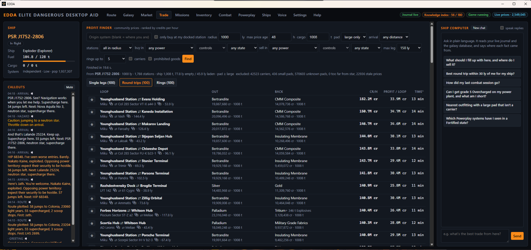Copy the Pandra system name
531x250 pixels.
coord(131,178)
